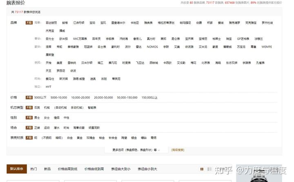Select brand 卡地亚
294x182 pixels.
(x=135, y=23)
